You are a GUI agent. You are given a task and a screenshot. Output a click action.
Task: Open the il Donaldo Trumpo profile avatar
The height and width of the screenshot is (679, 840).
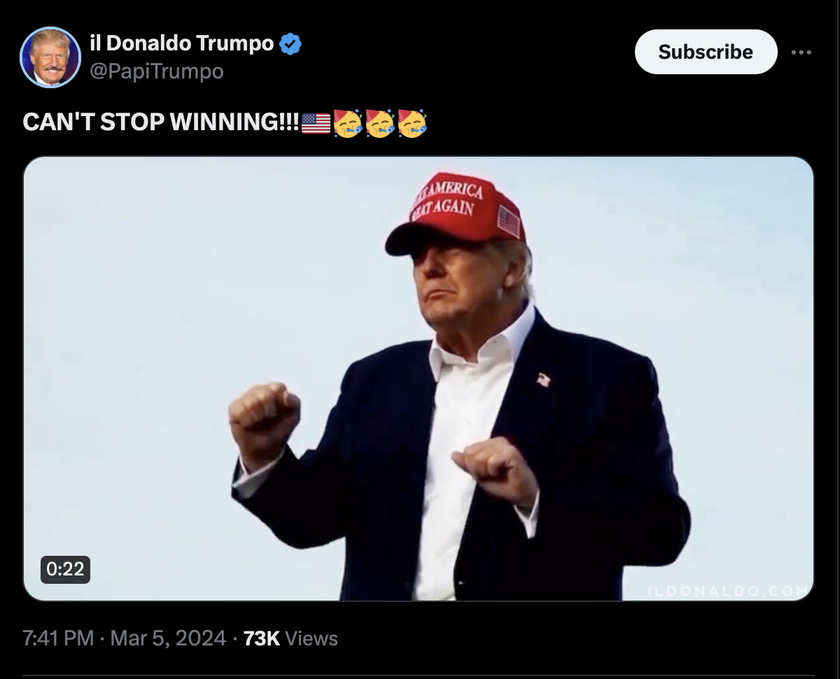coord(50,57)
